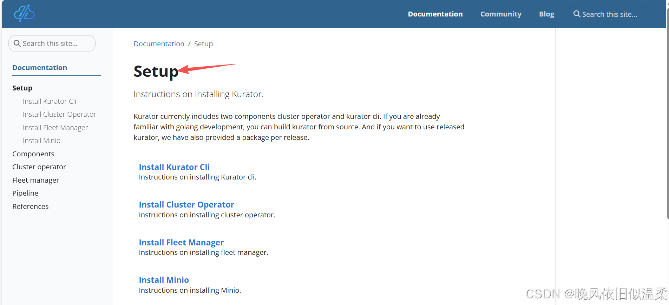Open the Install Fleet Manager heading link

pos(181,242)
